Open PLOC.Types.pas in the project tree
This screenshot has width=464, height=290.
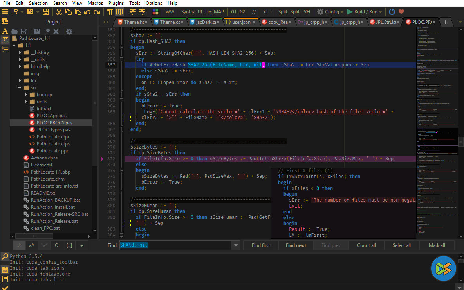[53, 130]
